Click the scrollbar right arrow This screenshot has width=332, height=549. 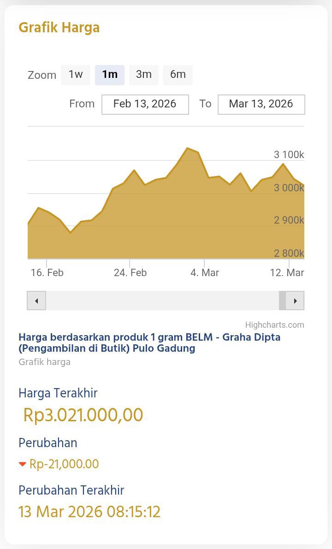pyautogui.click(x=295, y=301)
